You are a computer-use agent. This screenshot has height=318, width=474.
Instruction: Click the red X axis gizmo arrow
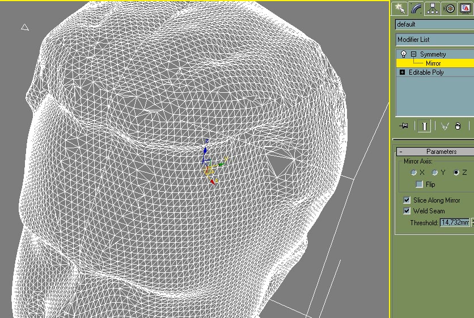tap(212, 182)
